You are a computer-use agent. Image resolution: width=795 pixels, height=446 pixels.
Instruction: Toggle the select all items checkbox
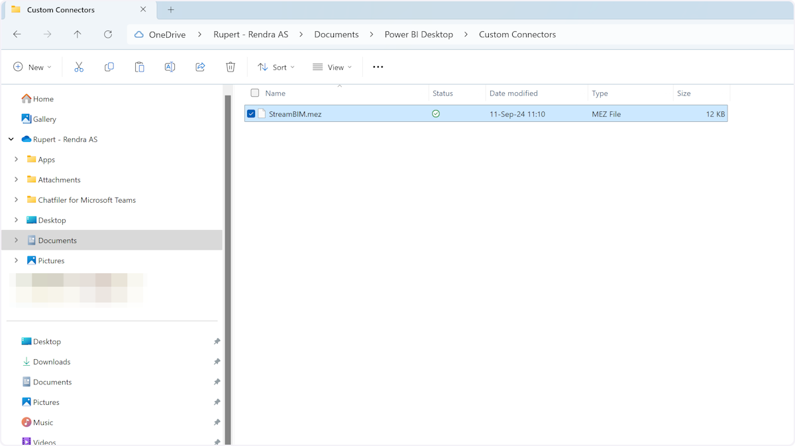coord(255,93)
